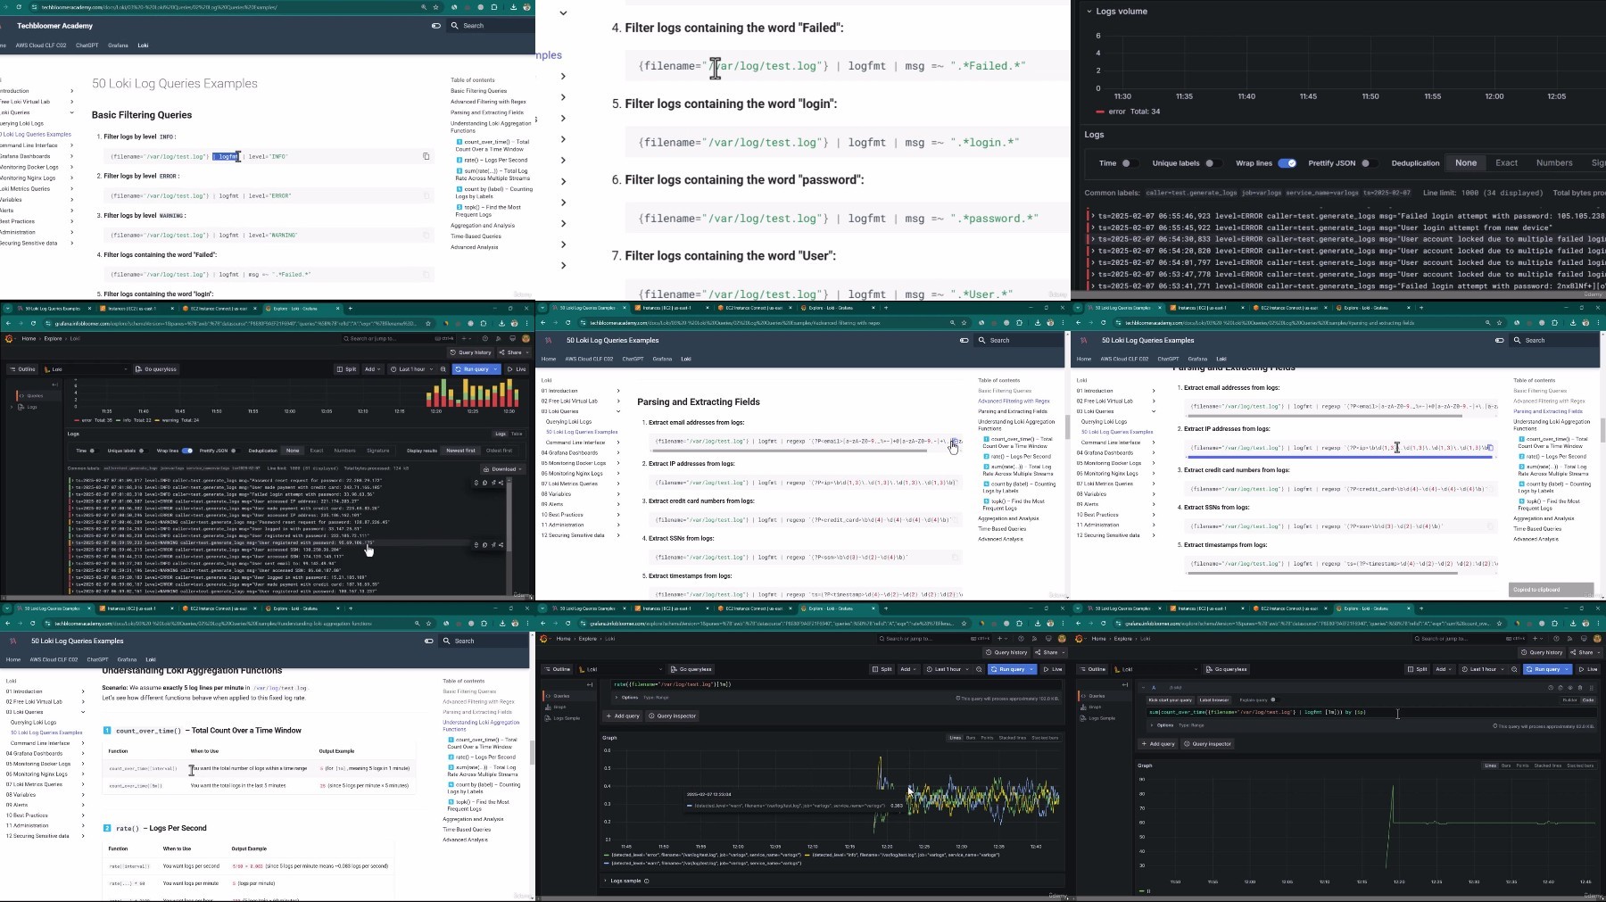The image size is (1606, 902).
Task: Open search magnifier in Techbloomer Academy header
Action: coord(455,26)
